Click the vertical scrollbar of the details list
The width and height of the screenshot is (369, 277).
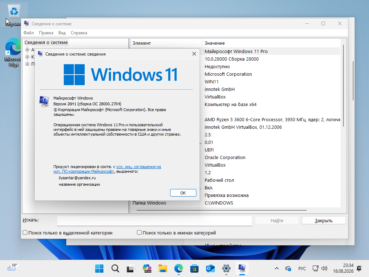pos(343,85)
